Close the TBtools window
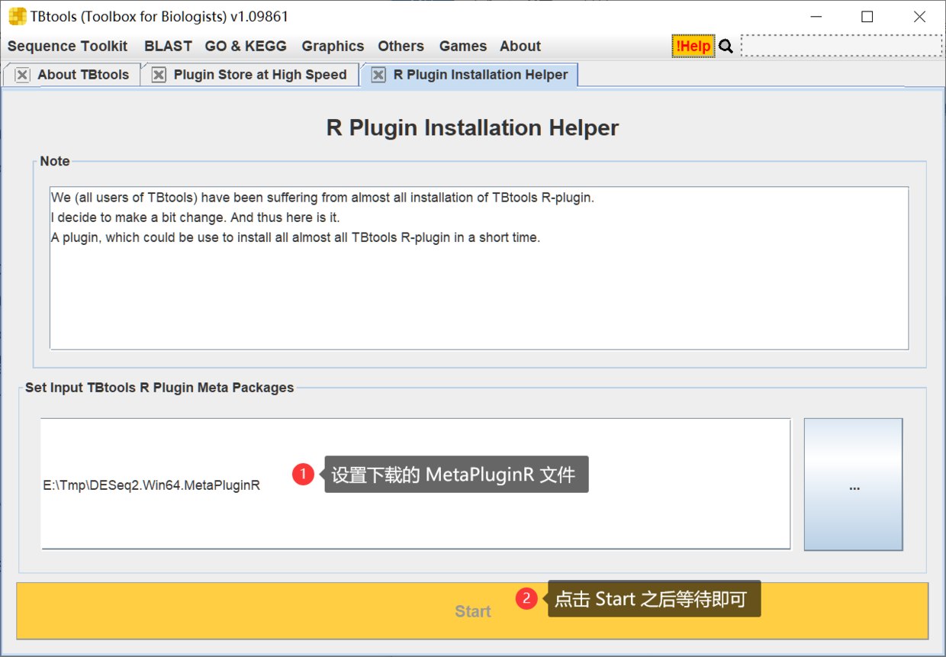946x657 pixels. 919,17
